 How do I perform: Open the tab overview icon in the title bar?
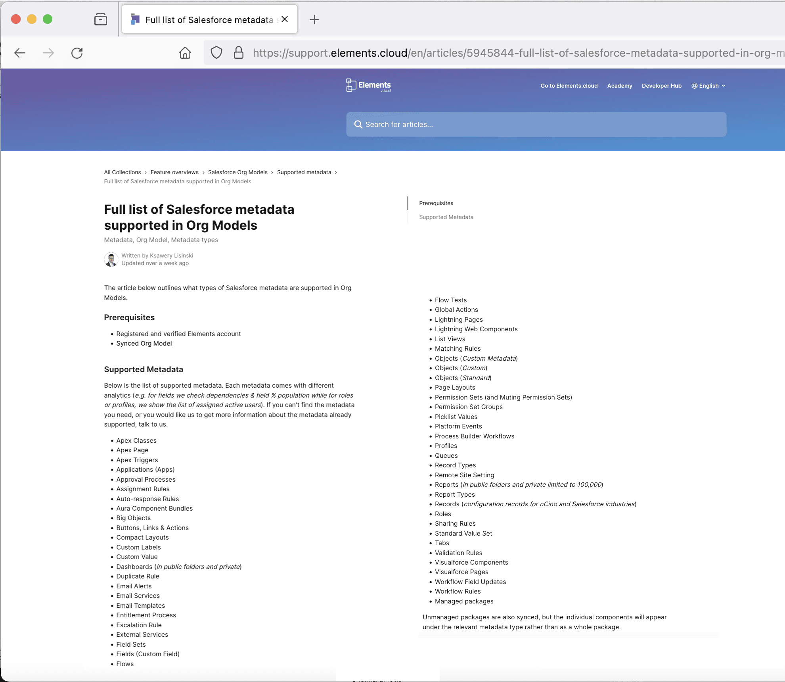point(101,19)
